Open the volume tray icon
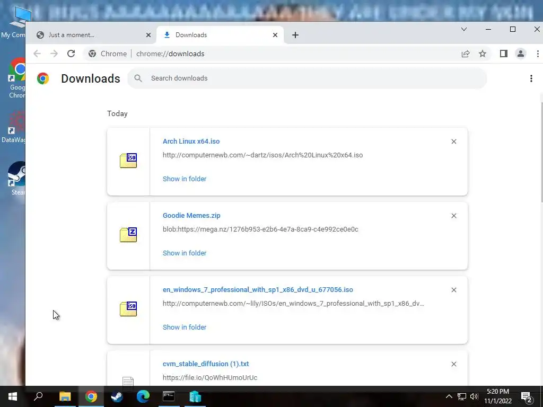Image resolution: width=543 pixels, height=407 pixels. (474, 396)
